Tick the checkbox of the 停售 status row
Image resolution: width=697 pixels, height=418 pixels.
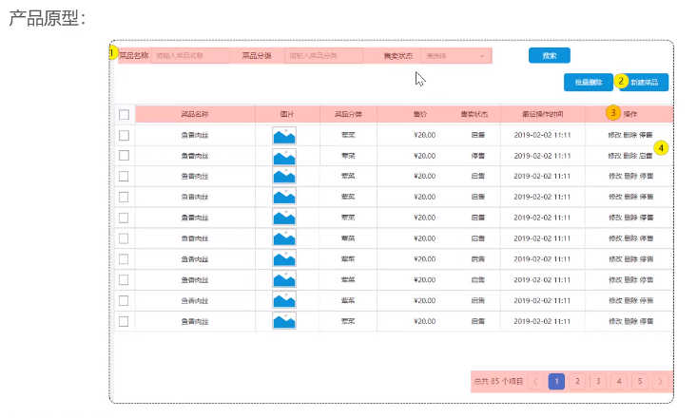[x=124, y=156]
